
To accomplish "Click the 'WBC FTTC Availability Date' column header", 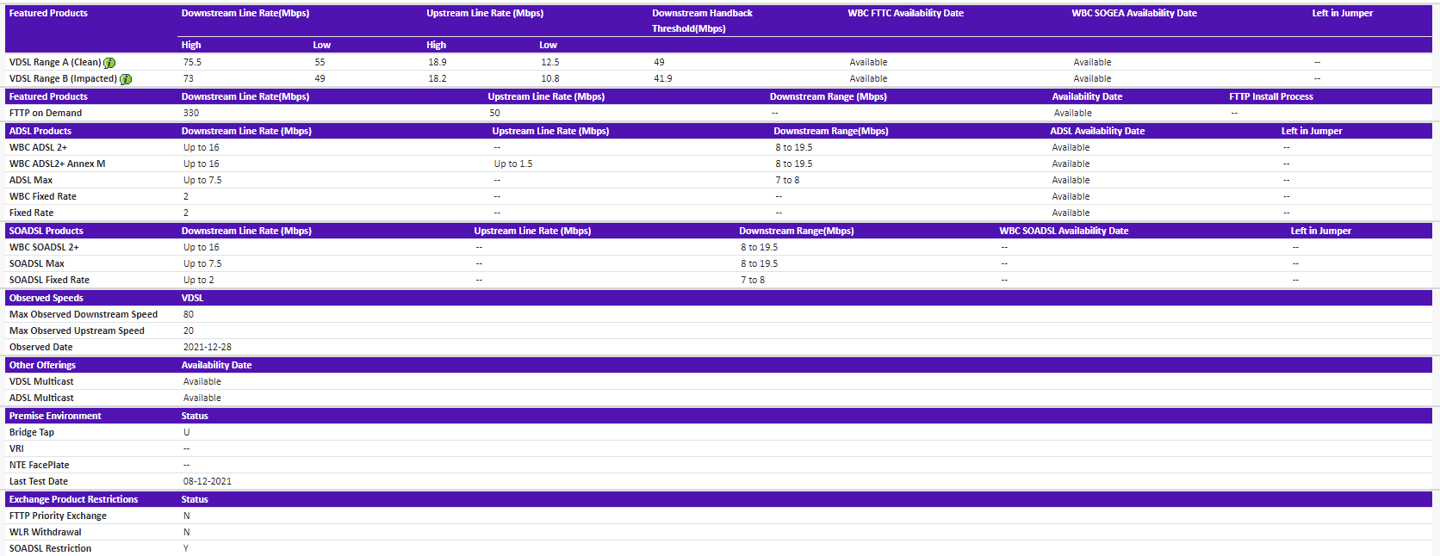I will click(x=905, y=13).
